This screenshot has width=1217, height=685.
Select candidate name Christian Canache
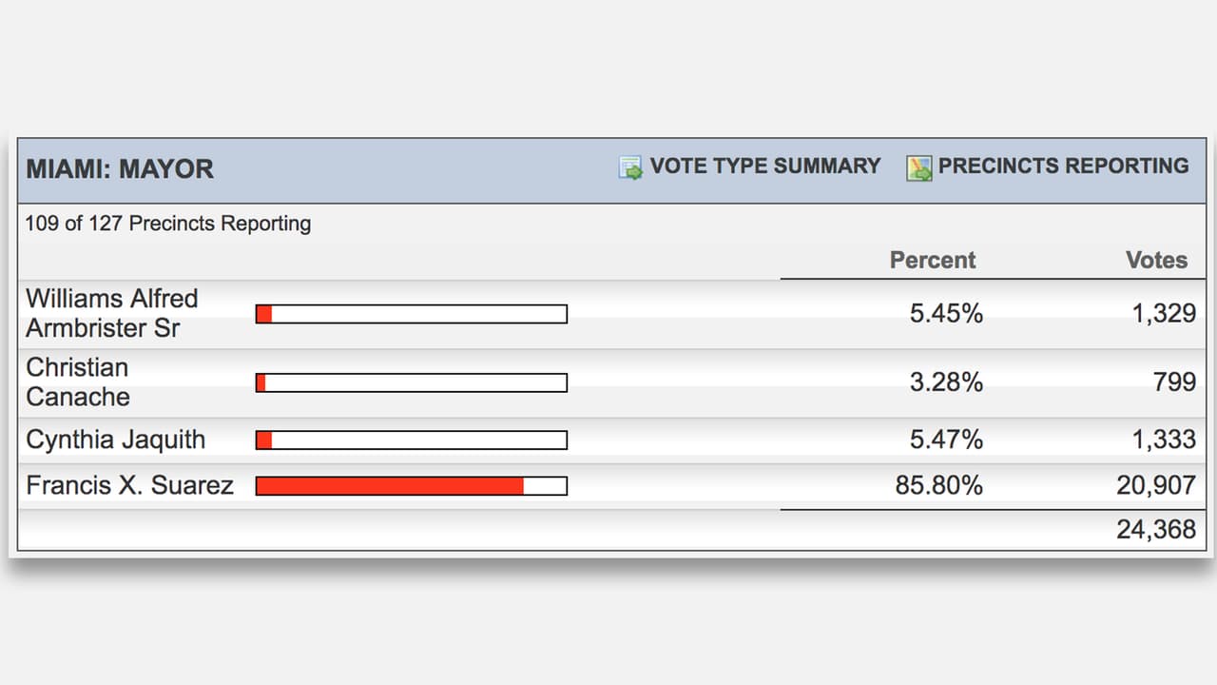(78, 382)
